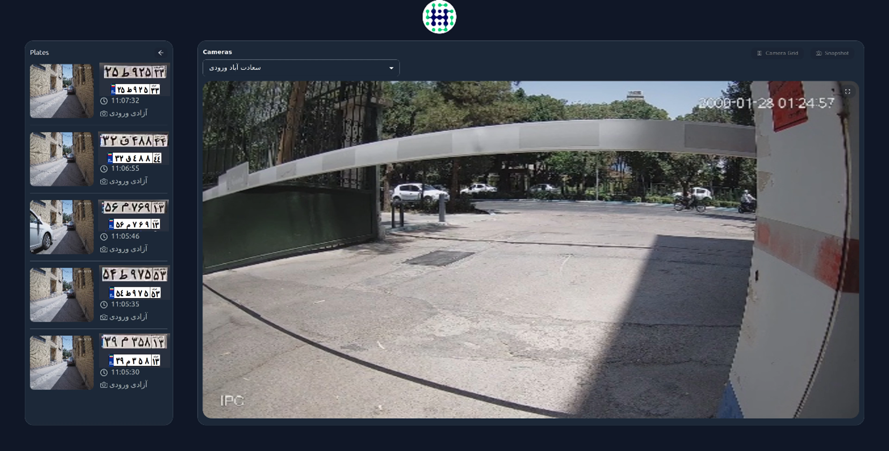This screenshot has width=889, height=451.
Task: Click the camera icon under 11:06:55 entry
Action: pos(104,181)
